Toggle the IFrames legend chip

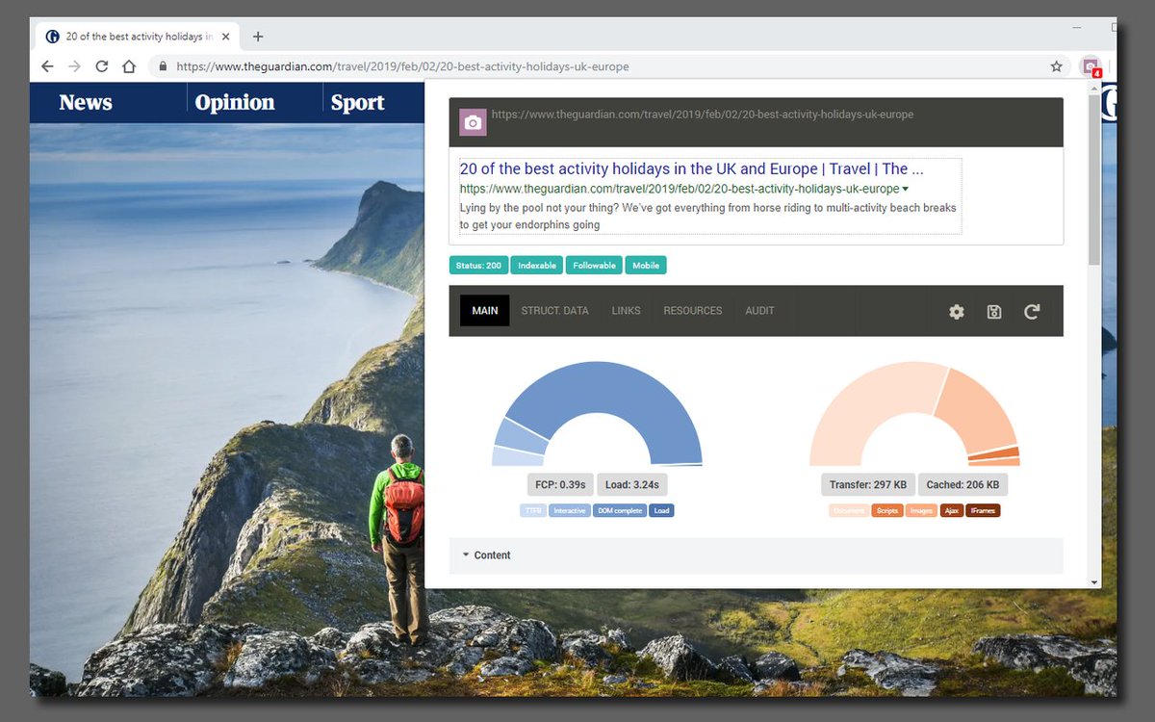[x=983, y=510]
